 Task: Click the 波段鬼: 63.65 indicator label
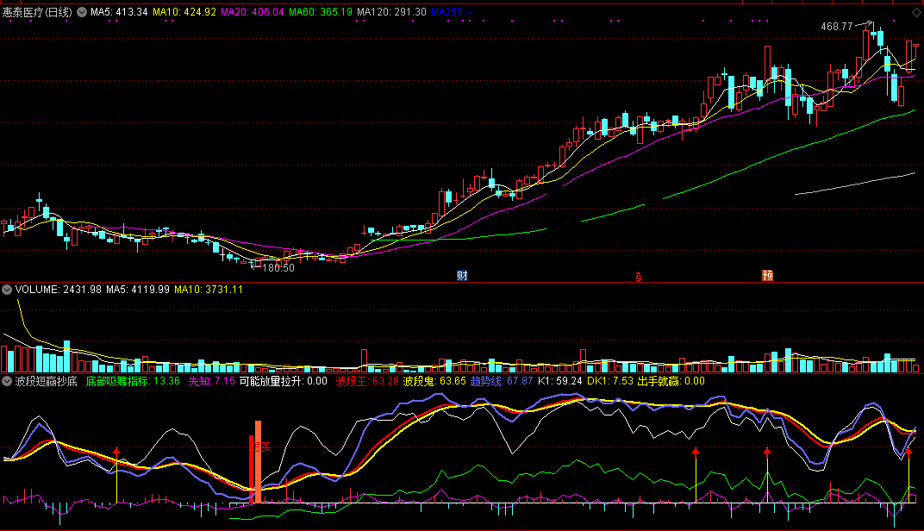(434, 381)
